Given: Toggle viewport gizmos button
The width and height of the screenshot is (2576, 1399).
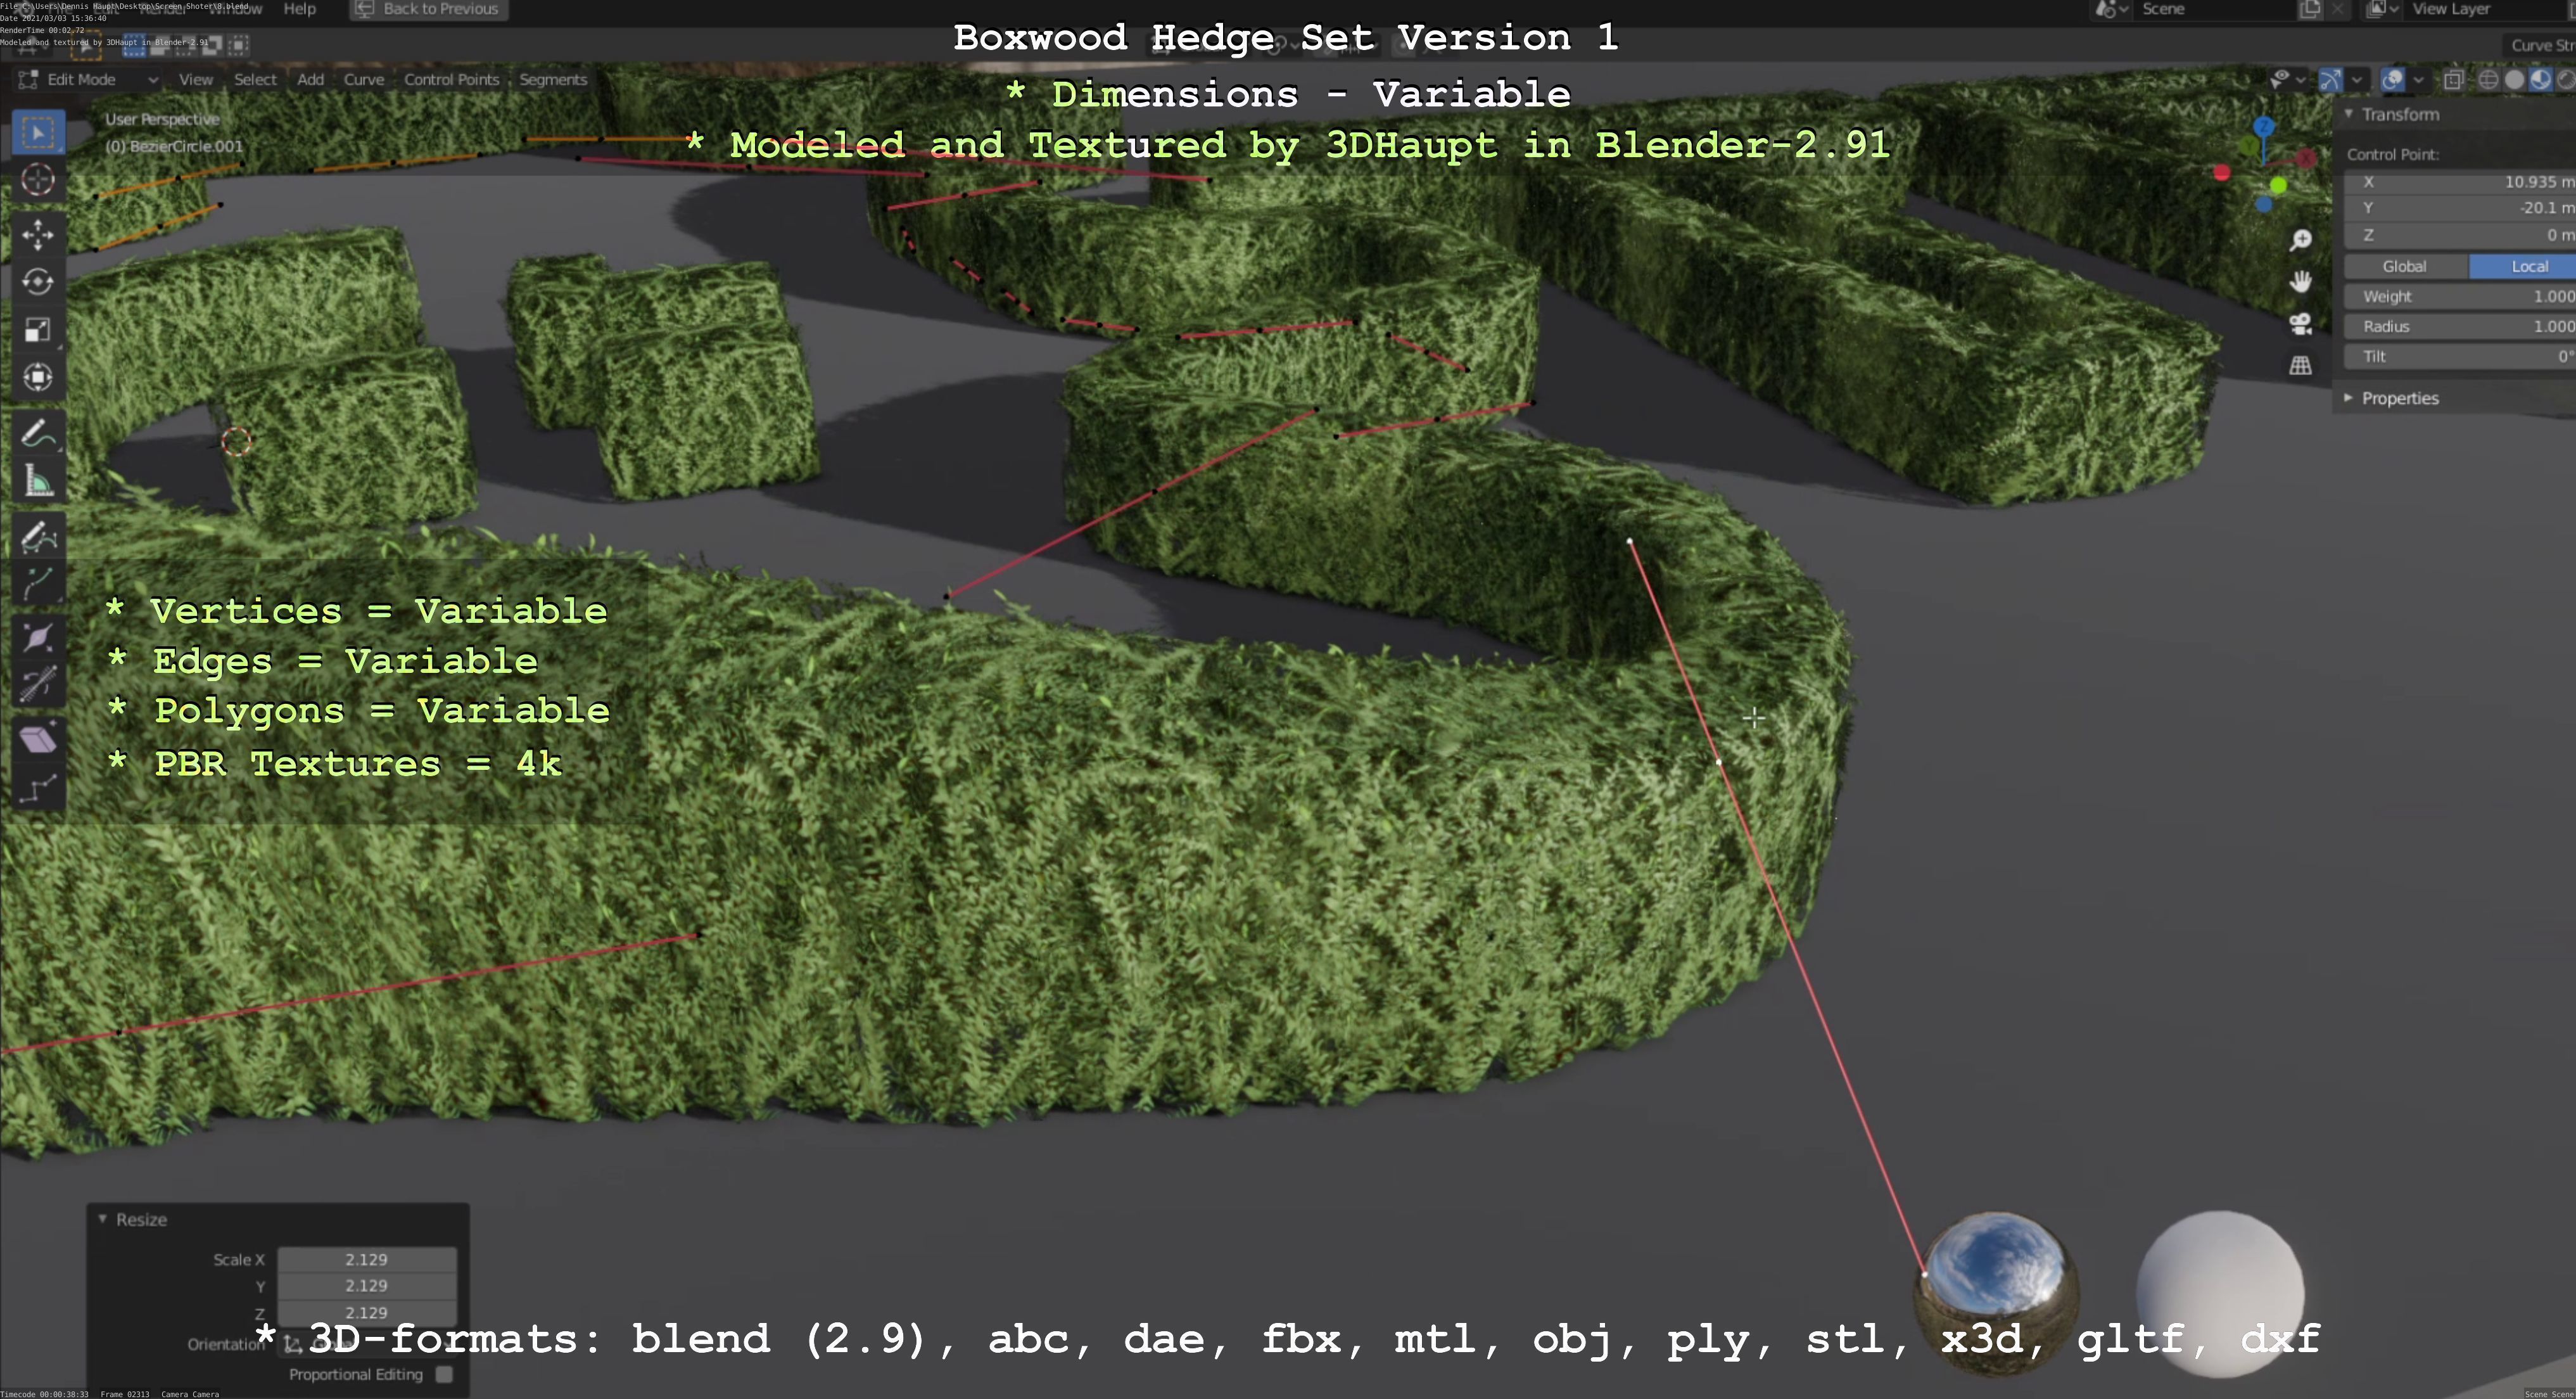Looking at the screenshot, I should pos(2330,80).
